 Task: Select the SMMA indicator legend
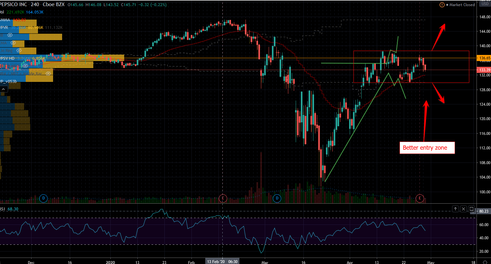pos(5,20)
